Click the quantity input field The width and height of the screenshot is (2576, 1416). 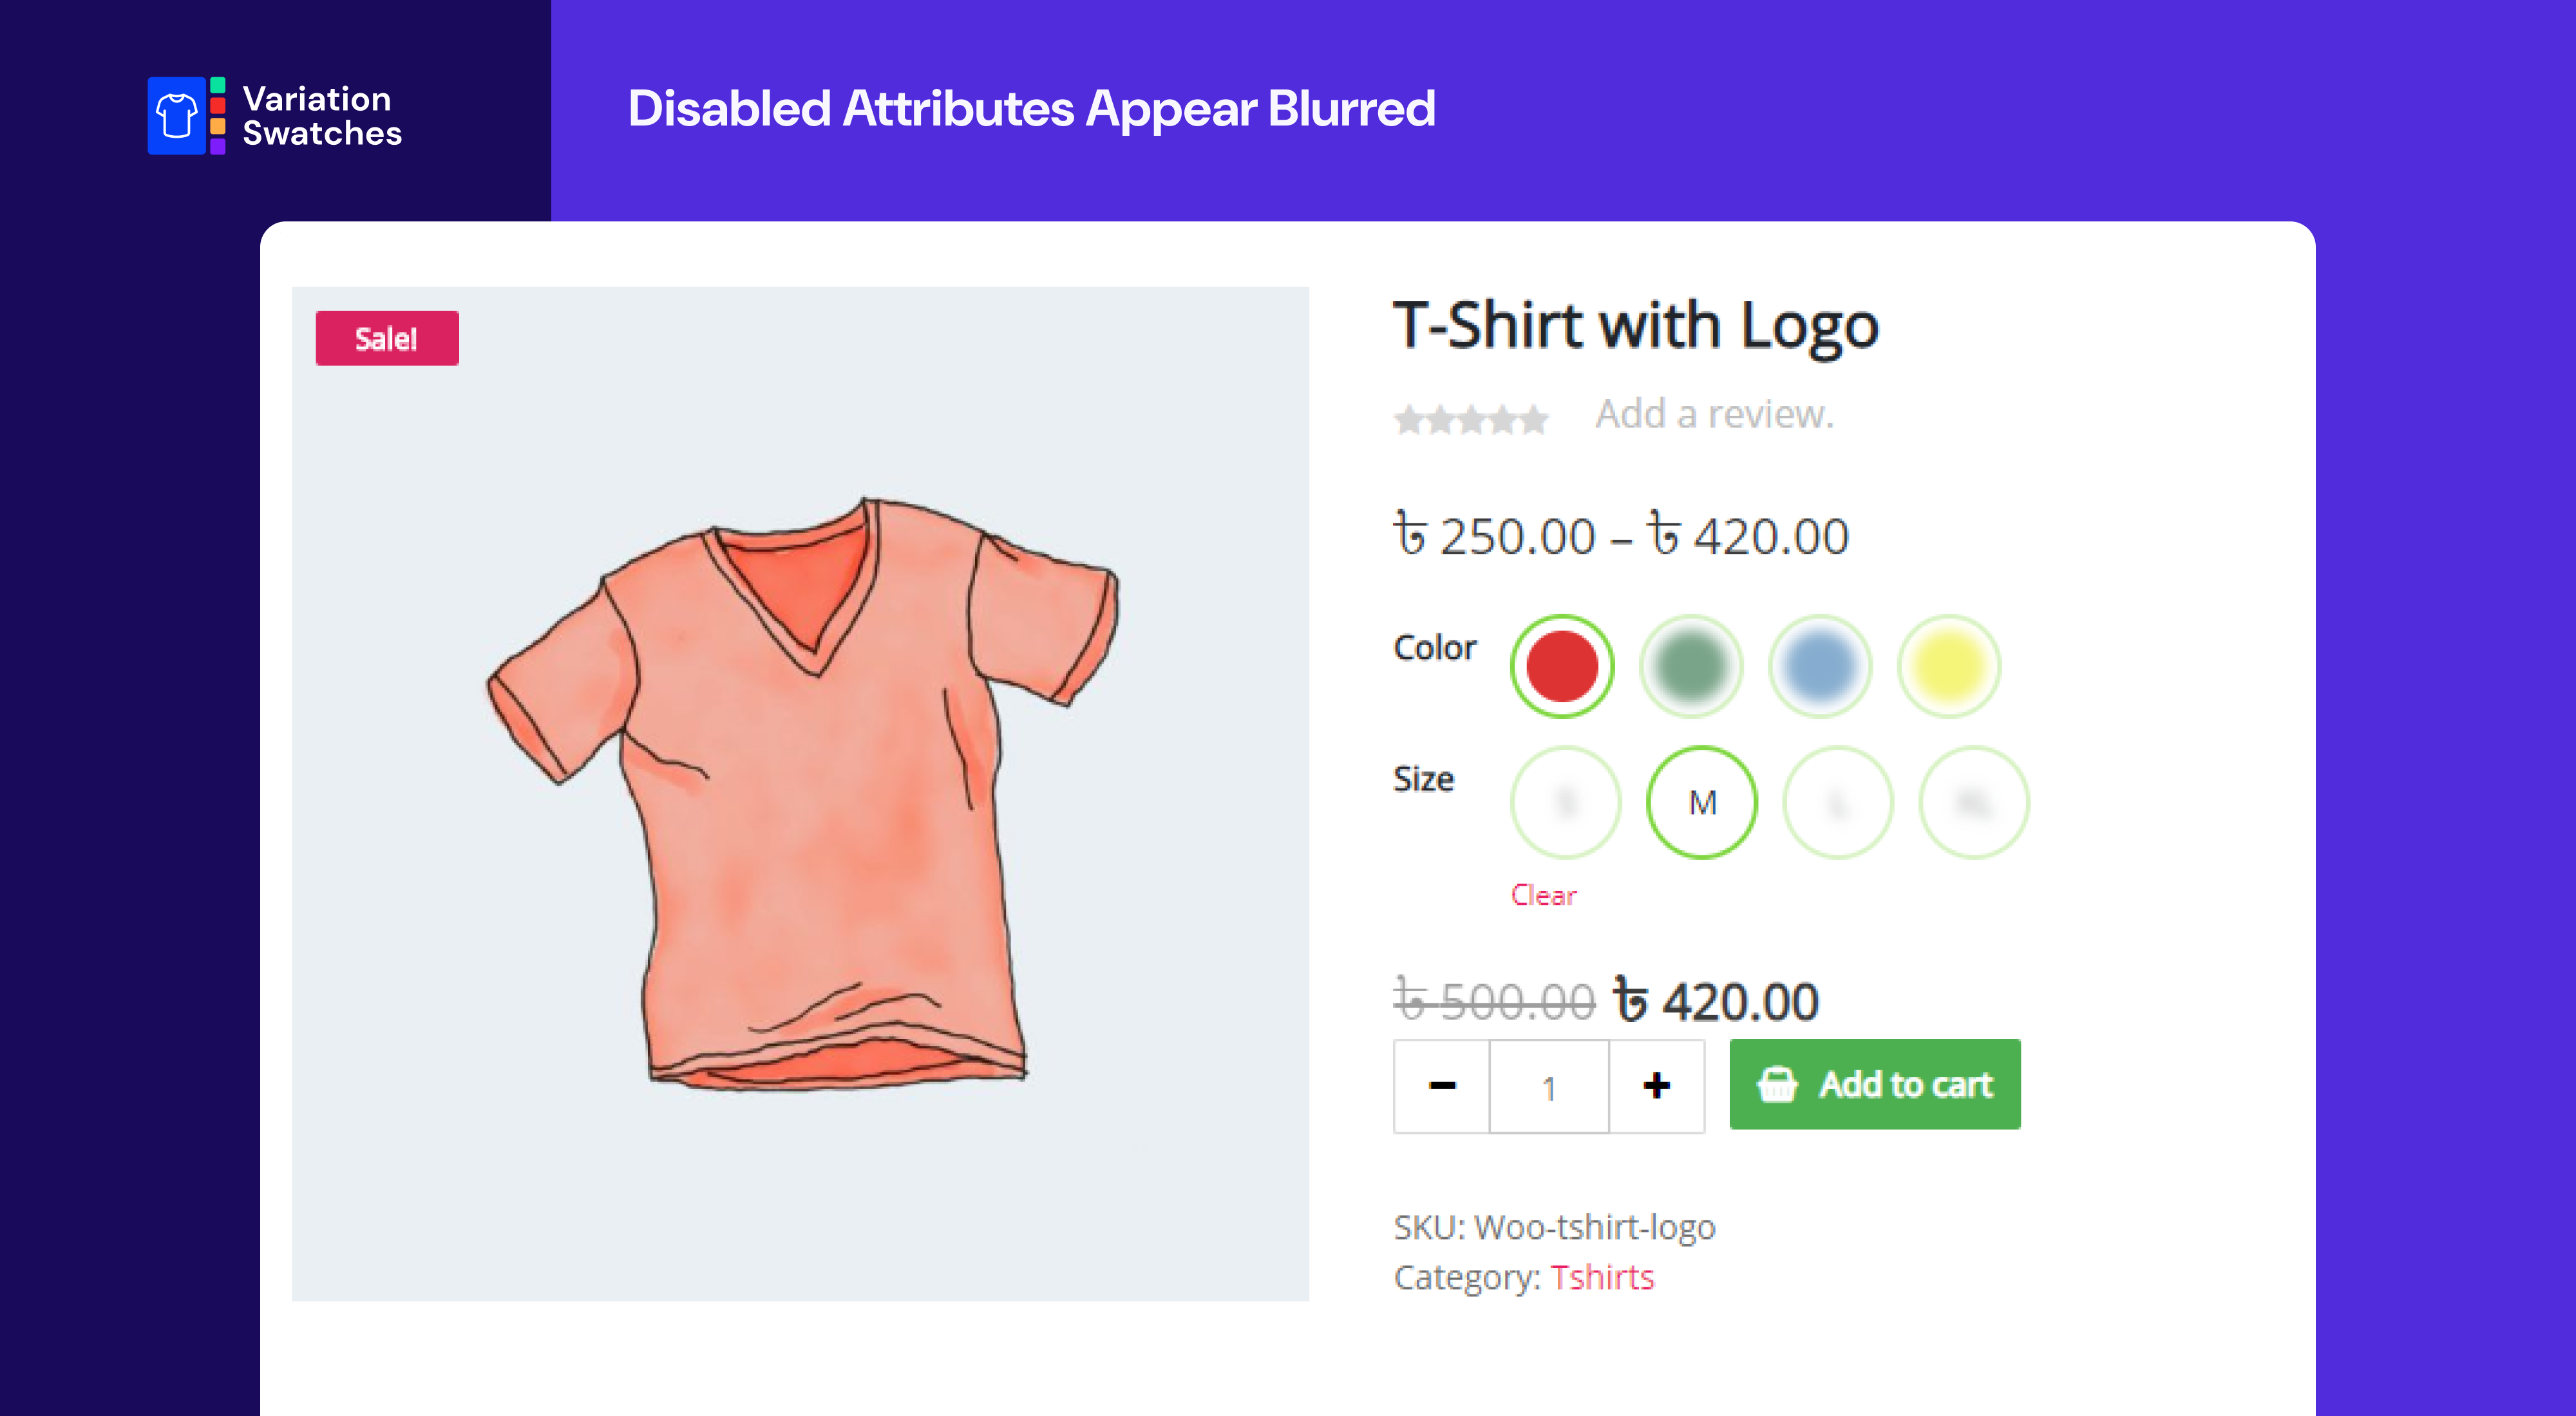[x=1548, y=1086]
